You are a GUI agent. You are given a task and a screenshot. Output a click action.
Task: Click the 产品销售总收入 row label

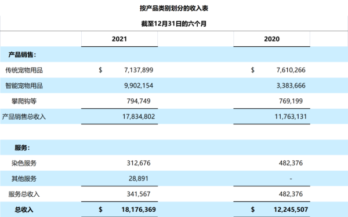click(24, 117)
